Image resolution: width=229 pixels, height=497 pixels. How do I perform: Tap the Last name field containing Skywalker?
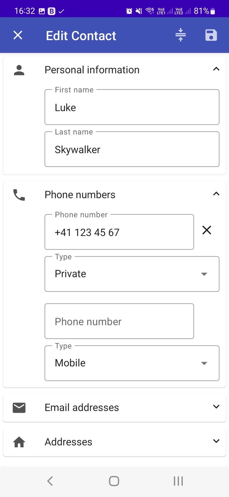coord(132,149)
